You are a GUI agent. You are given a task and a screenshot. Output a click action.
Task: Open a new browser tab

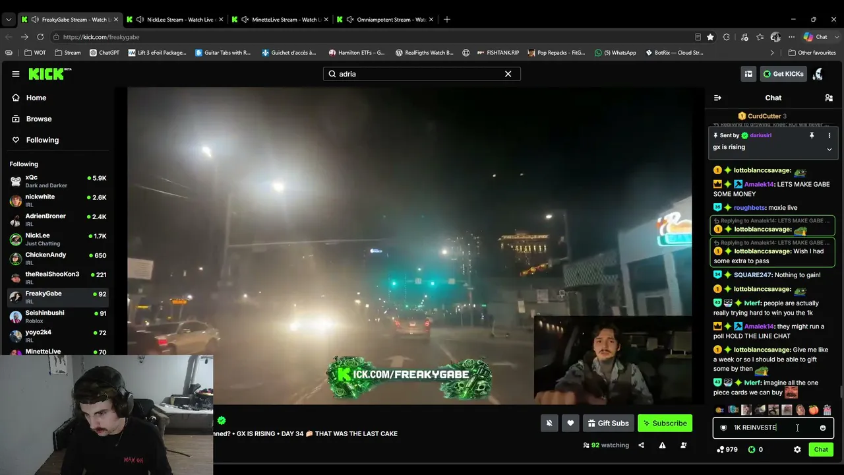click(446, 19)
